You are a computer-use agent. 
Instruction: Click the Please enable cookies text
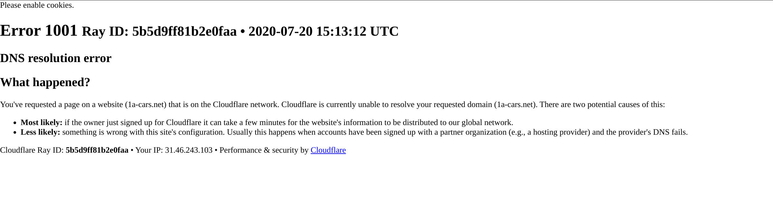[37, 5]
